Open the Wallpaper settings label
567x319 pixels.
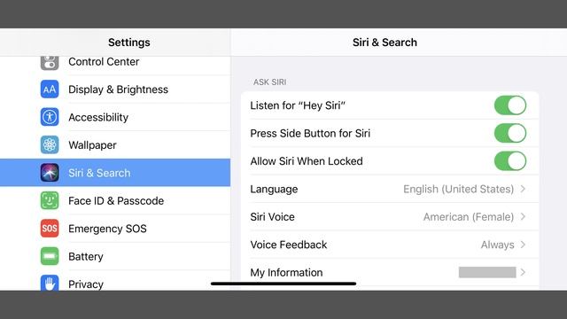point(92,145)
